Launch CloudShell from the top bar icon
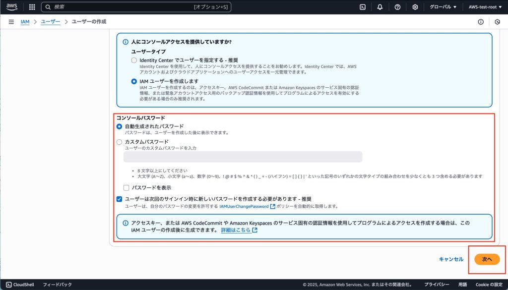Image resolution: width=508 pixels, height=290 pixels. click(x=363, y=7)
